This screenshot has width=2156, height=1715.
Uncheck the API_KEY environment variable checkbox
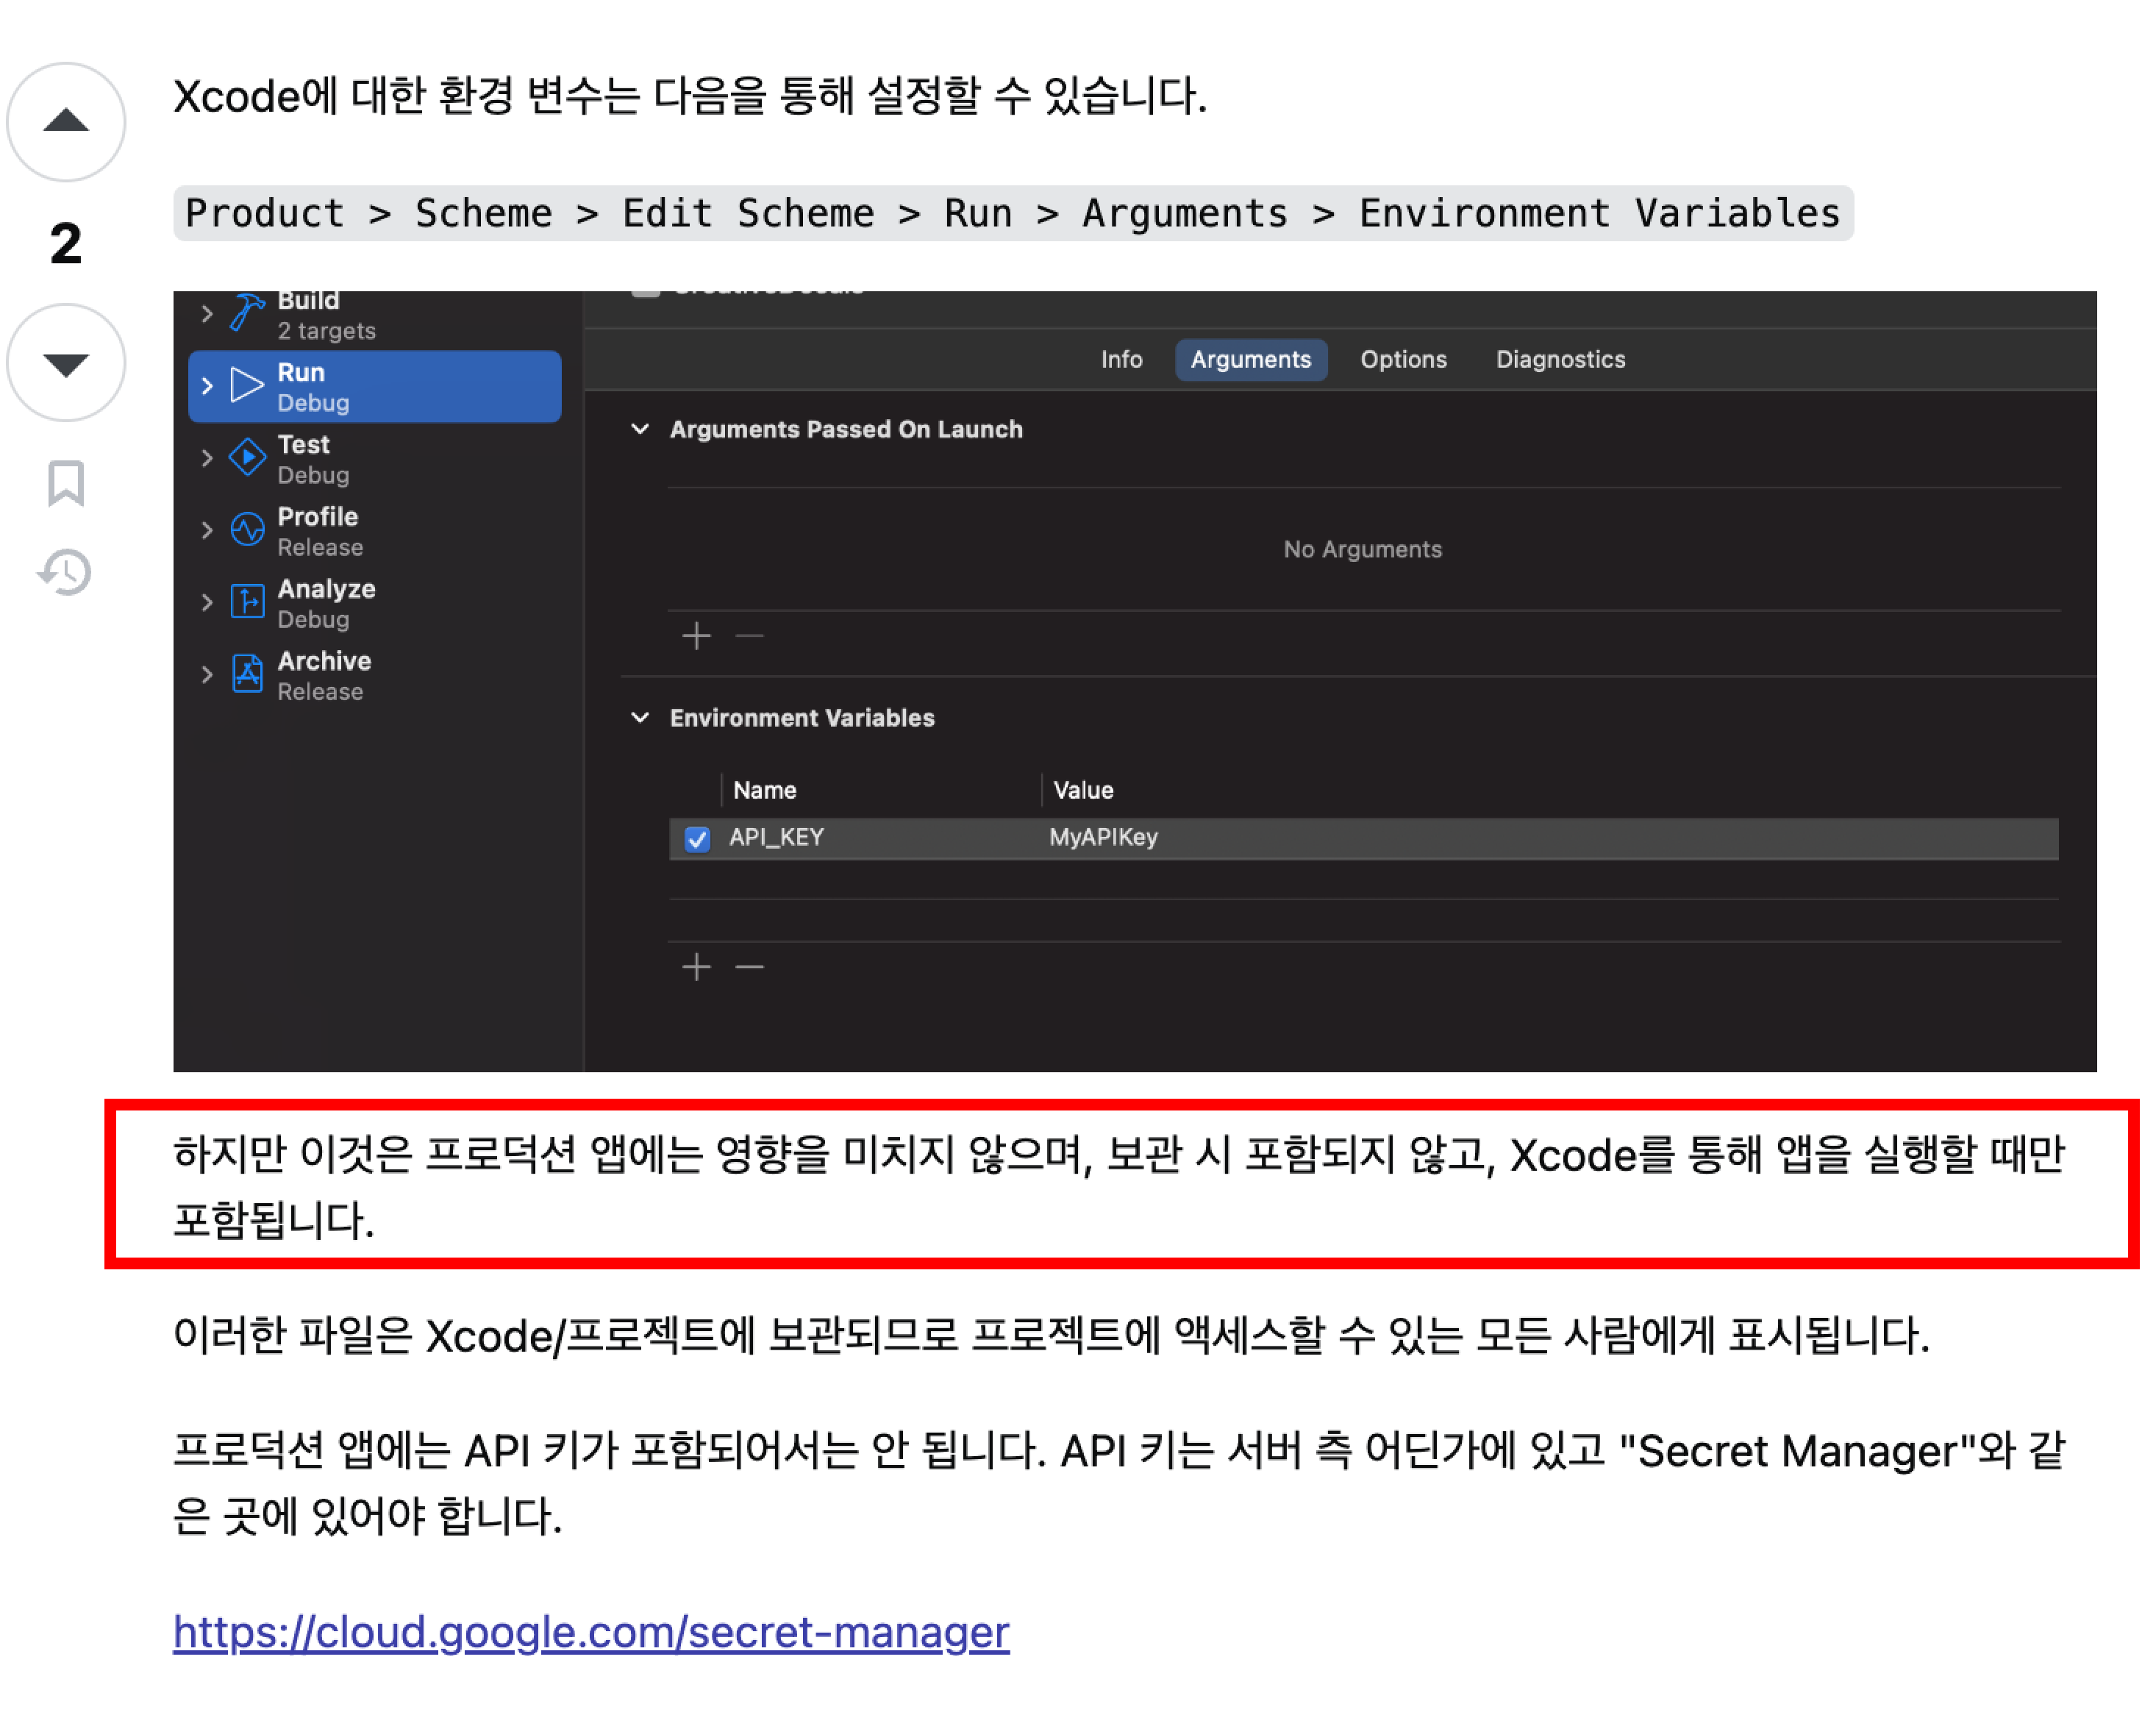tap(697, 839)
